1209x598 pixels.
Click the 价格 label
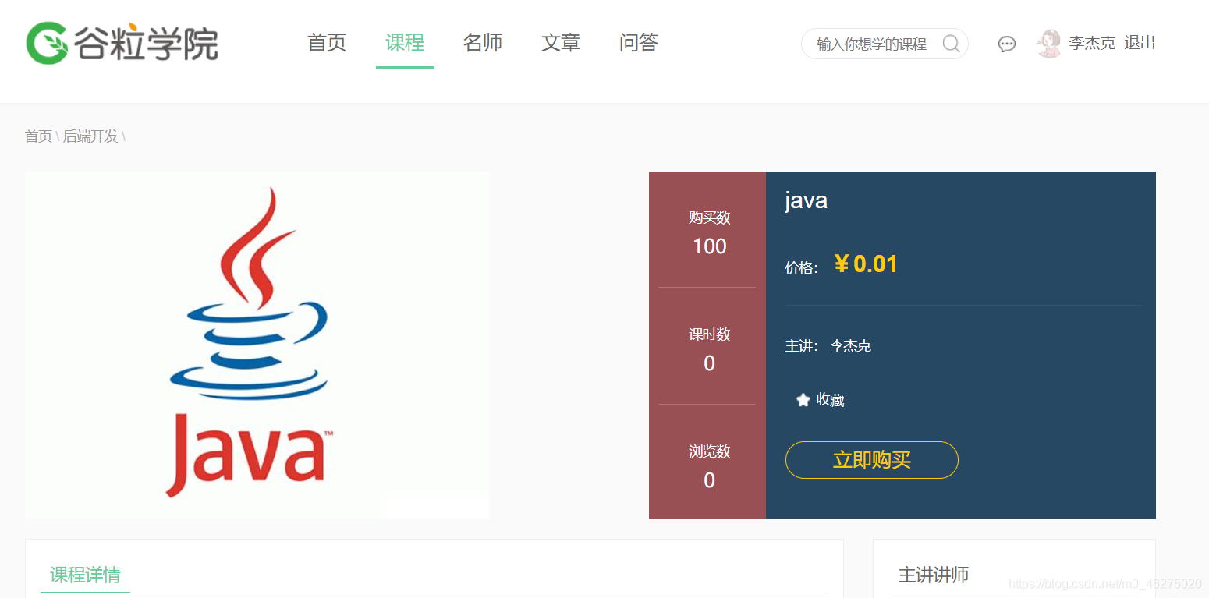[801, 268]
